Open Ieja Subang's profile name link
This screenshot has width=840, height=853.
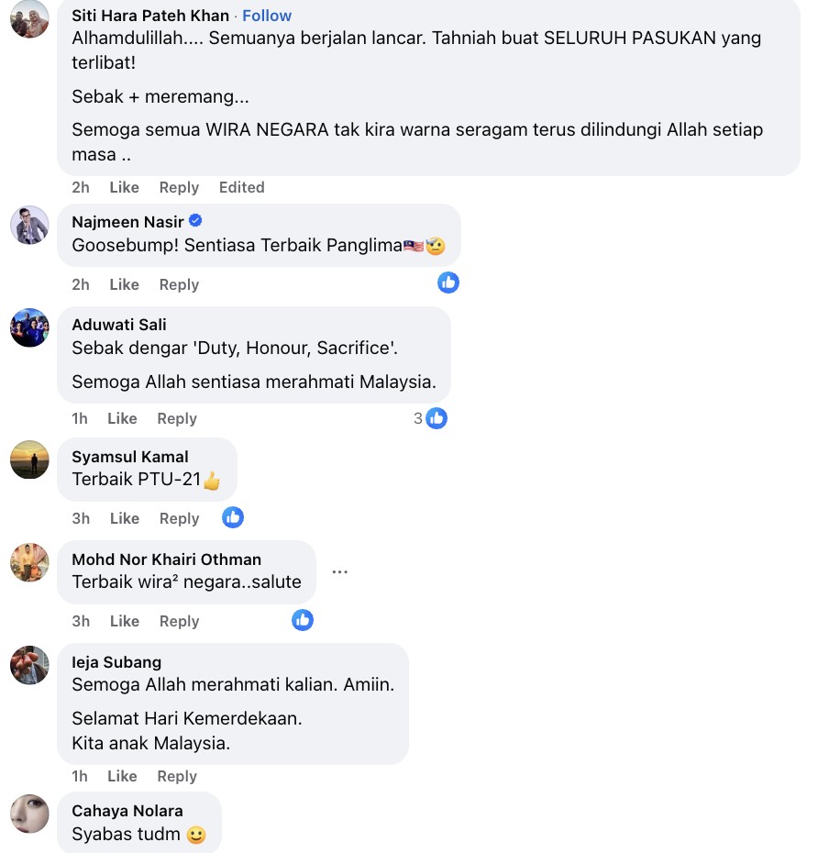pyautogui.click(x=116, y=662)
